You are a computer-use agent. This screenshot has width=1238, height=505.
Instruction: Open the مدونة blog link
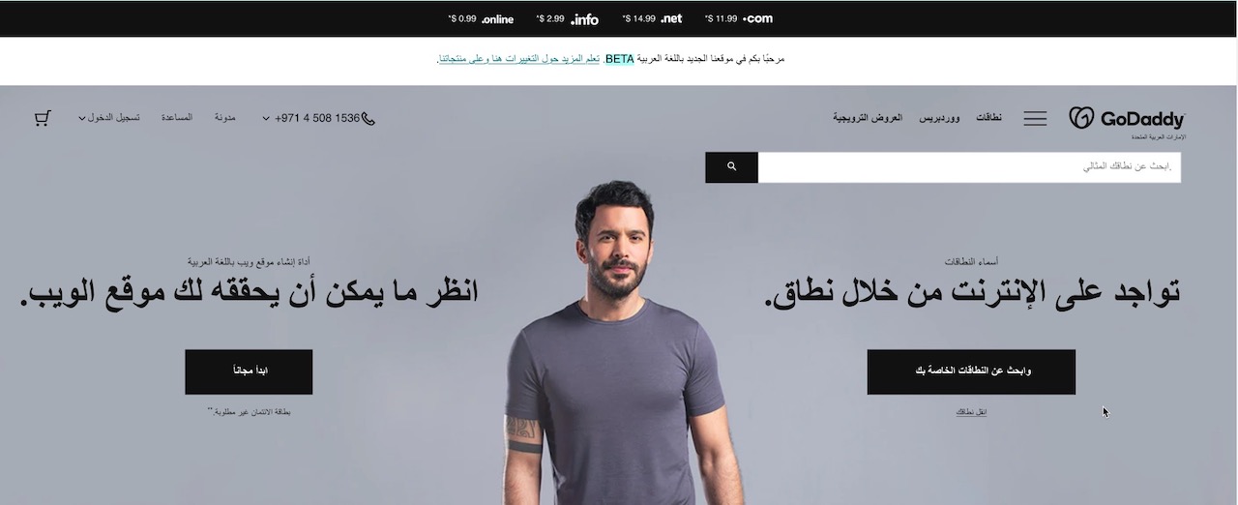225,118
